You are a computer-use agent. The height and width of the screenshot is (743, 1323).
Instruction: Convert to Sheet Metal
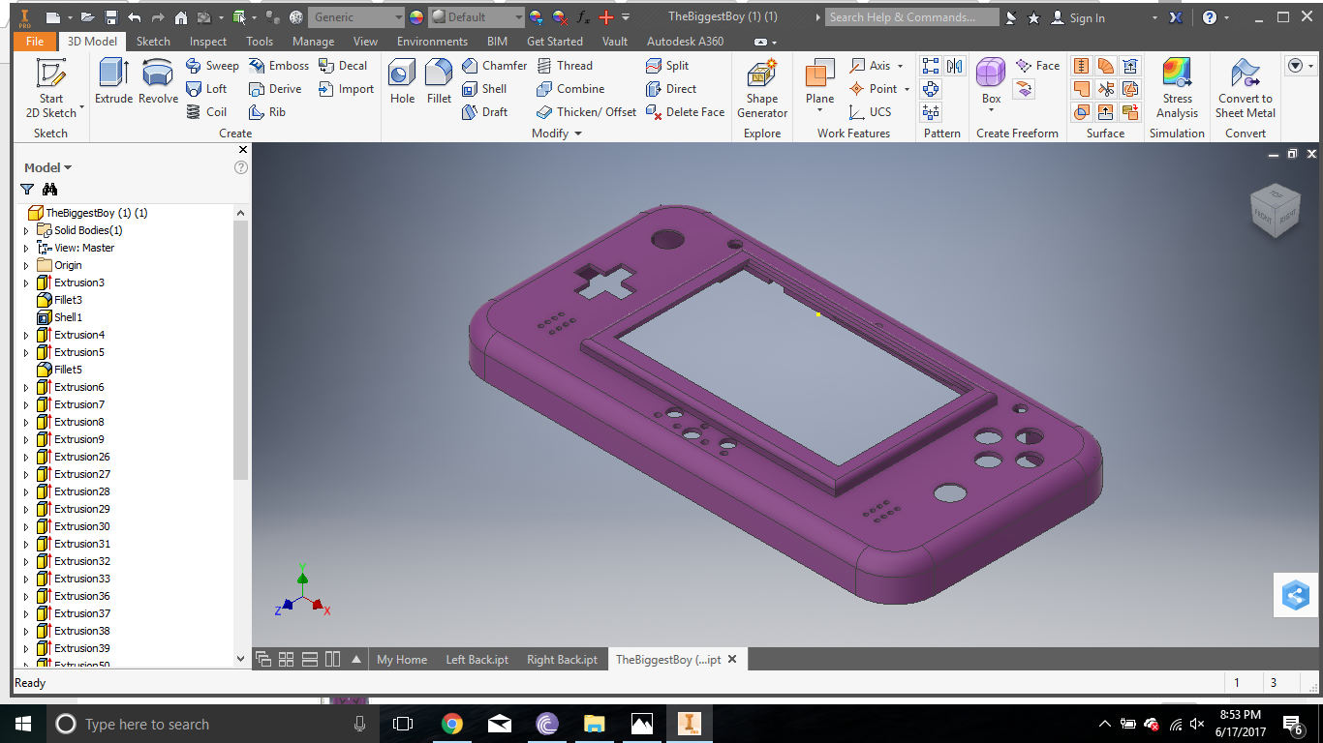tap(1246, 88)
